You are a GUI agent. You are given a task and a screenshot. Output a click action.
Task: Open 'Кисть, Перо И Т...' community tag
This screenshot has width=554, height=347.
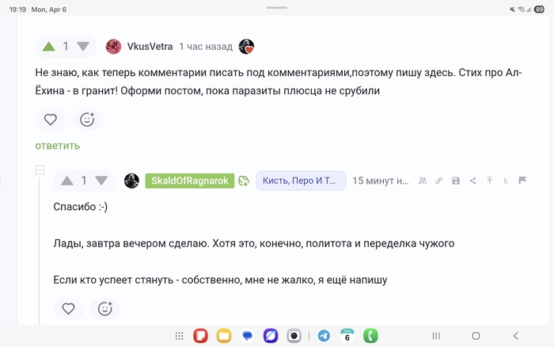[x=301, y=181]
